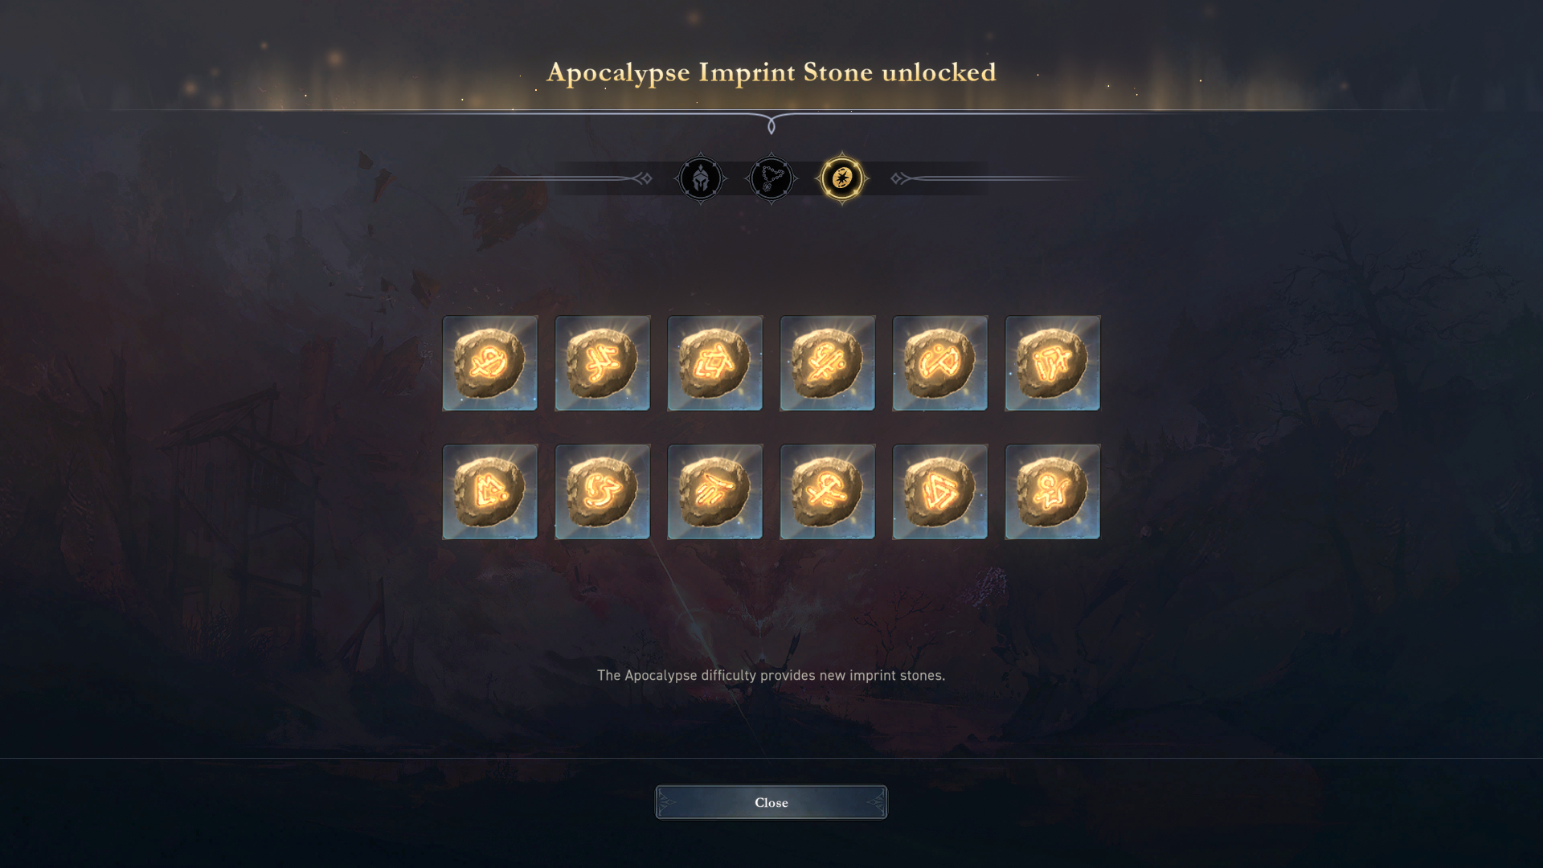1543x868 pixels.
Task: Click the Apocalypse Imprint Stone unlocked title
Action: click(771, 72)
